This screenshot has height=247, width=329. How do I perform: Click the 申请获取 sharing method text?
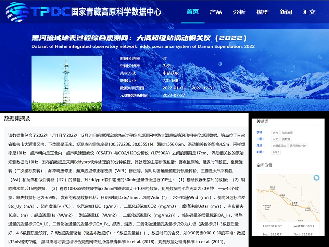tap(171, 73)
